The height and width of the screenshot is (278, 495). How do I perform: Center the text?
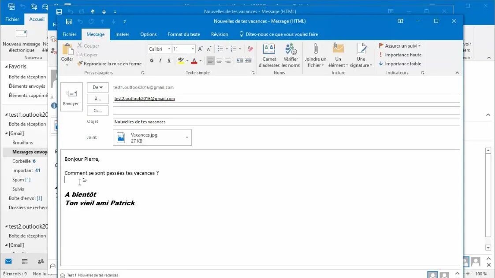[219, 61]
